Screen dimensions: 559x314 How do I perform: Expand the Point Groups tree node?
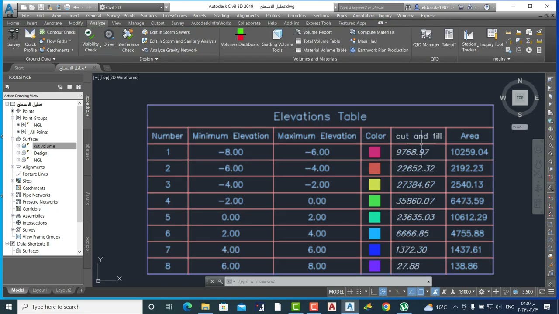click(13, 118)
